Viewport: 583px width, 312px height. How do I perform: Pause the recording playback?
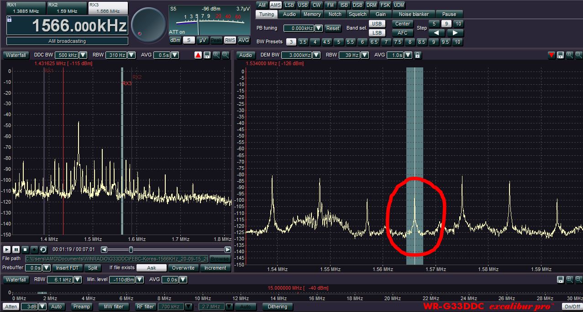pyautogui.click(x=16, y=250)
